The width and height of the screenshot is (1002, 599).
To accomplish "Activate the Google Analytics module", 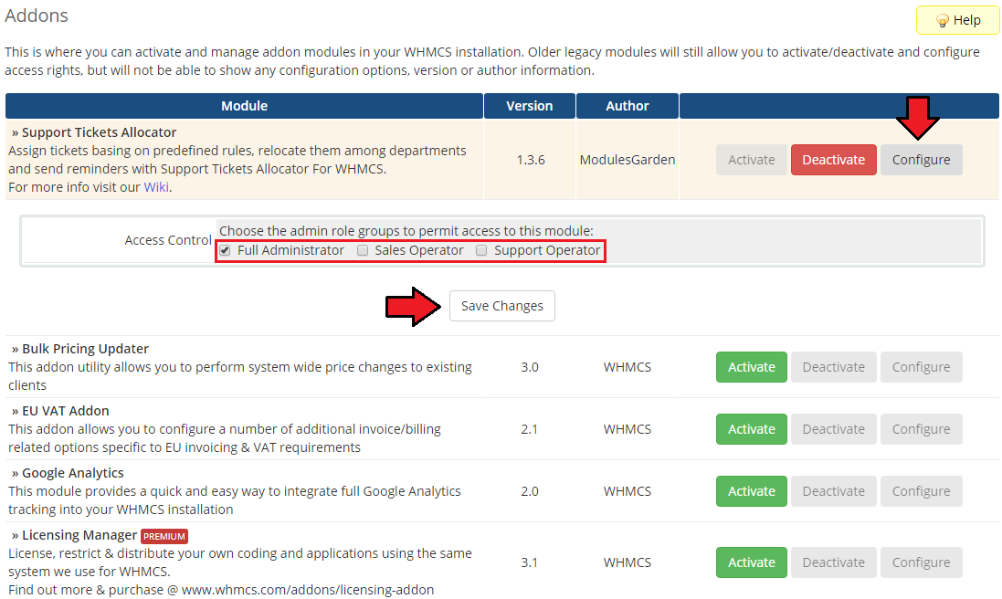I will (x=752, y=491).
